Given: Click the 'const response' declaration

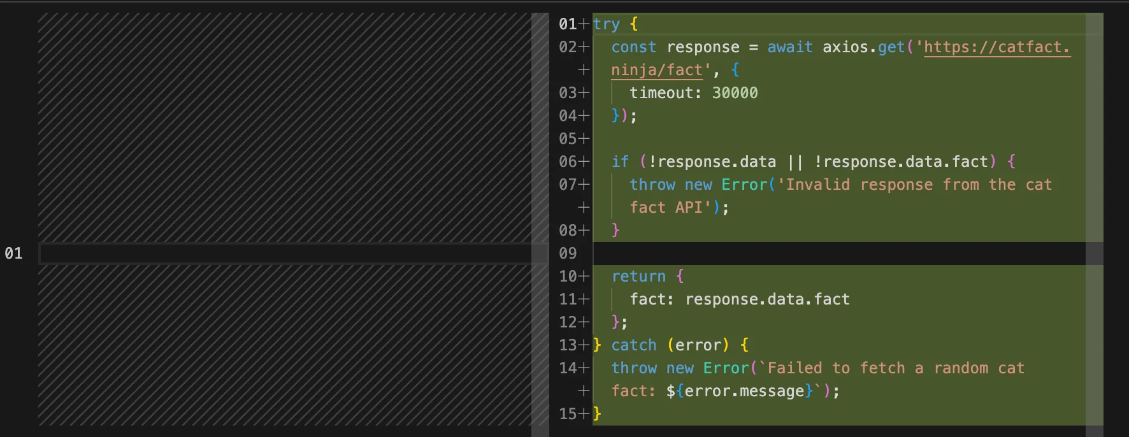Looking at the screenshot, I should (x=675, y=47).
